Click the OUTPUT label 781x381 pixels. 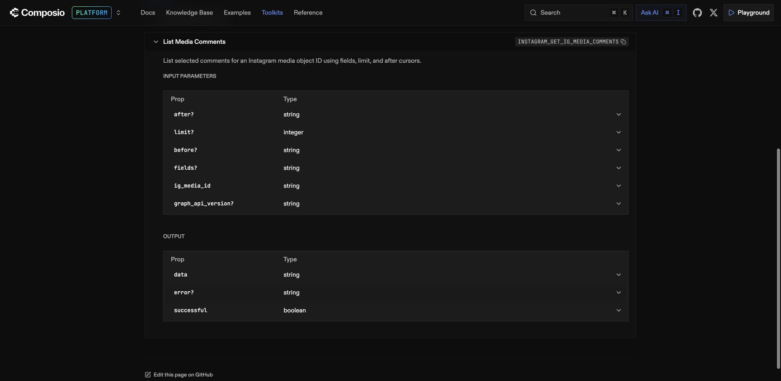(x=174, y=237)
